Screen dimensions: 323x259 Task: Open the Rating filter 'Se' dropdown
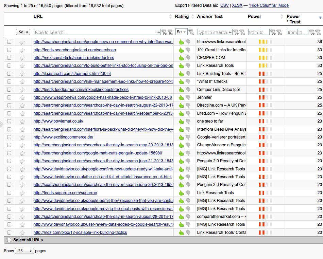pos(181,32)
